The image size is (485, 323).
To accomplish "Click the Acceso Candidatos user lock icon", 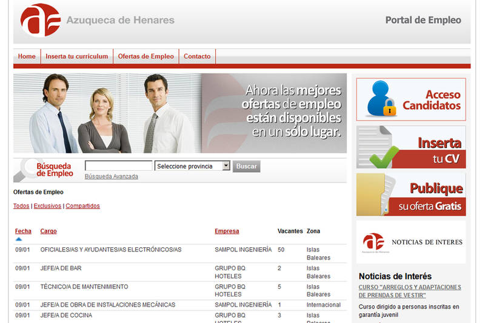I will click(x=381, y=99).
